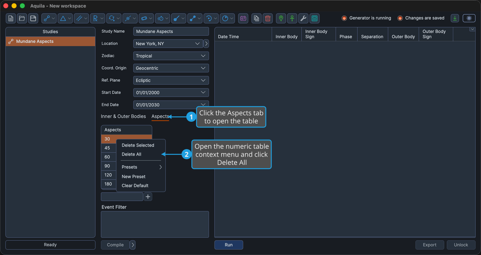481x255 pixels.
Task: Open settings with the wrench icon
Action: click(x=303, y=18)
